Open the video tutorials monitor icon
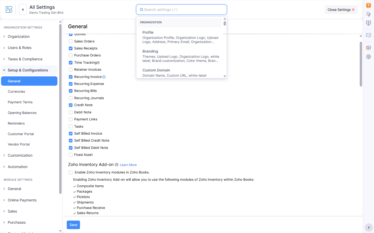Viewport: 374px width, 233px height. (x=368, y=23)
